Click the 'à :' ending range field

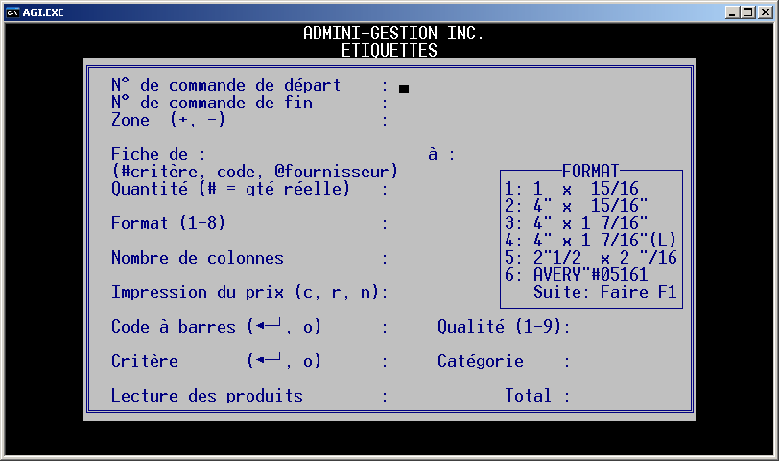coord(475,155)
